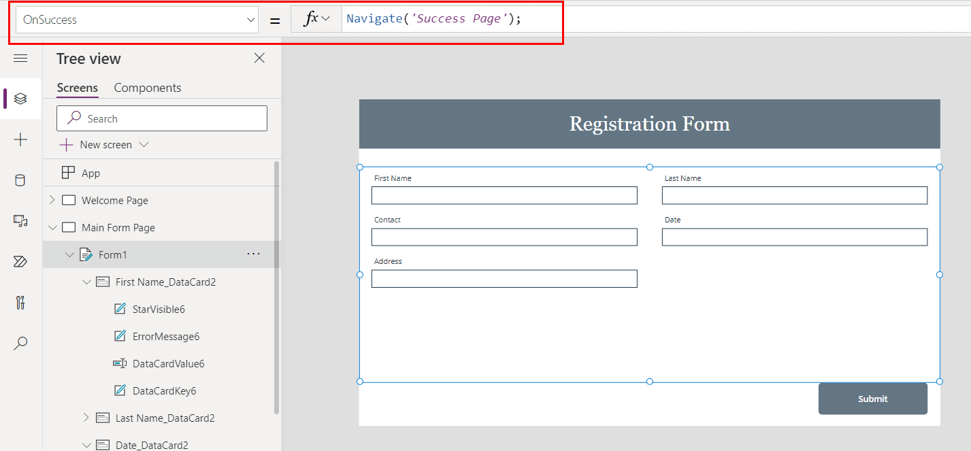Click the Media panel icon
The width and height of the screenshot is (971, 451).
[x=20, y=220]
